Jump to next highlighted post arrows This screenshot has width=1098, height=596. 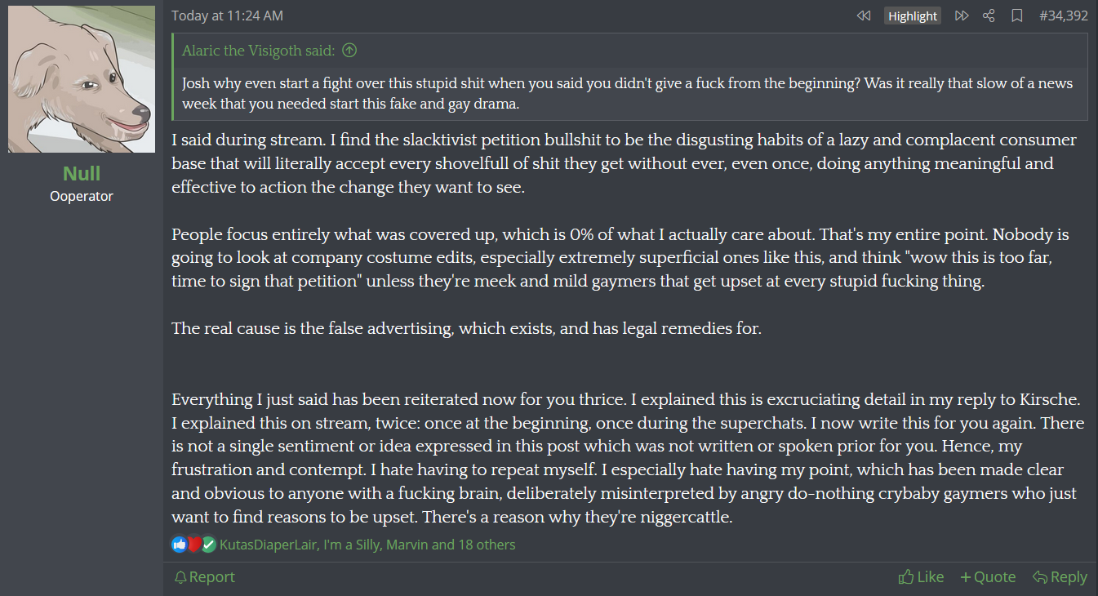coord(962,16)
